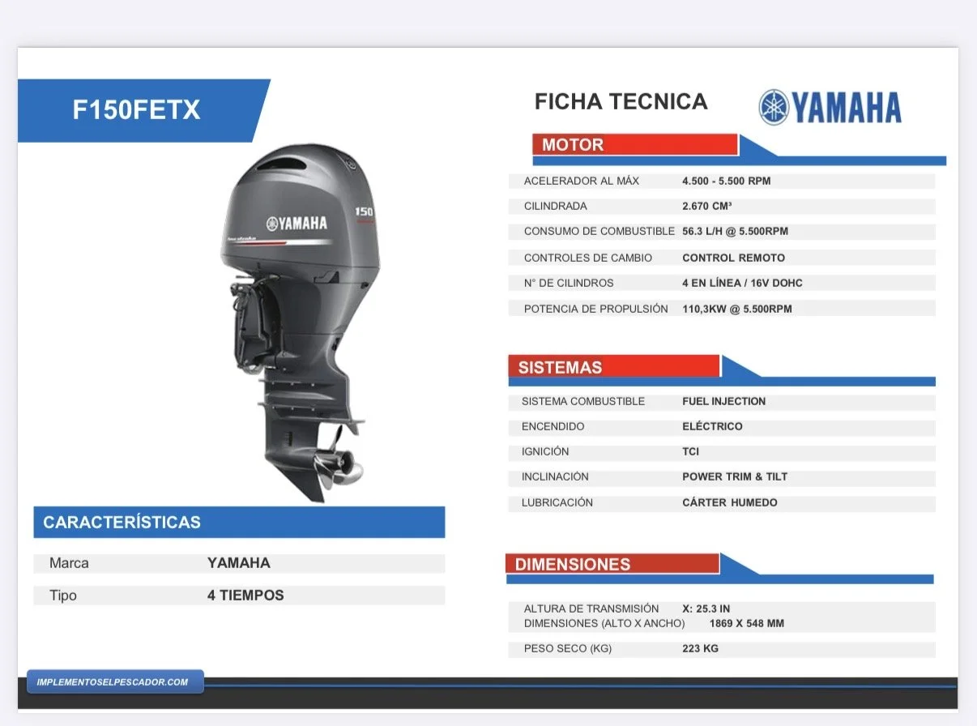Click the SISTEMA COMBUSTIBLE label
977x726 pixels.
[x=583, y=401]
